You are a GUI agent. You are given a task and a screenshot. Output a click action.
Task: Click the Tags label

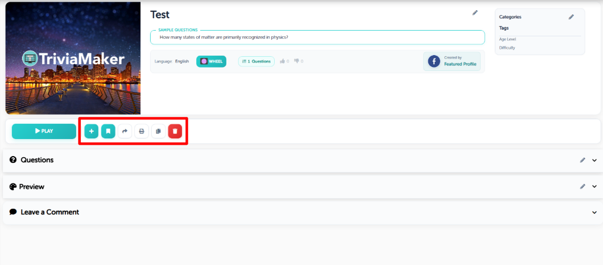pyautogui.click(x=504, y=28)
